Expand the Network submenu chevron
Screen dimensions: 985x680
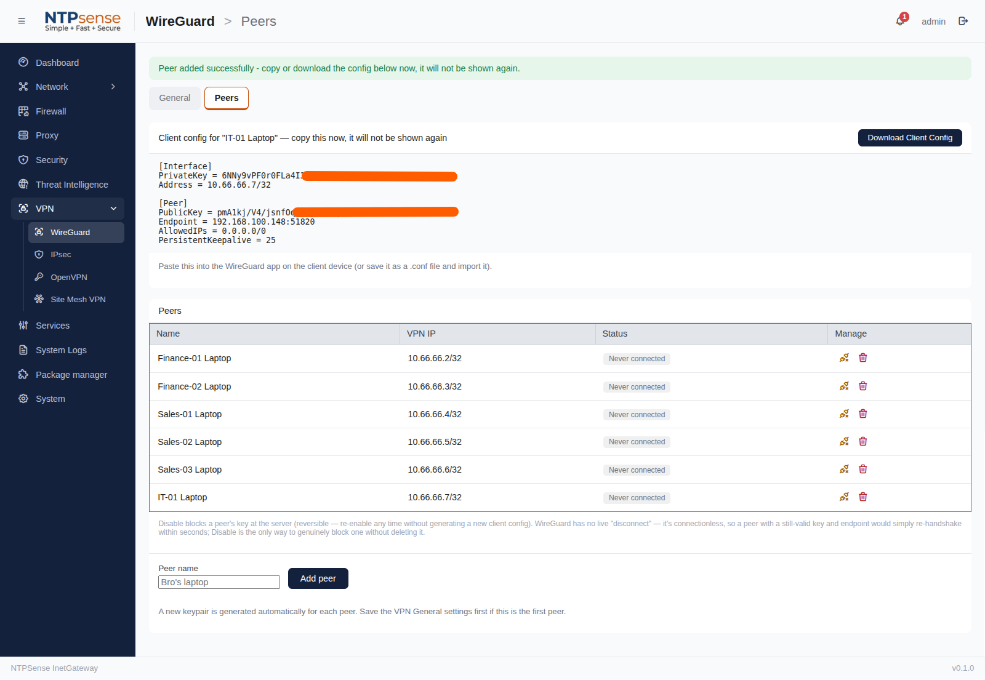click(113, 87)
